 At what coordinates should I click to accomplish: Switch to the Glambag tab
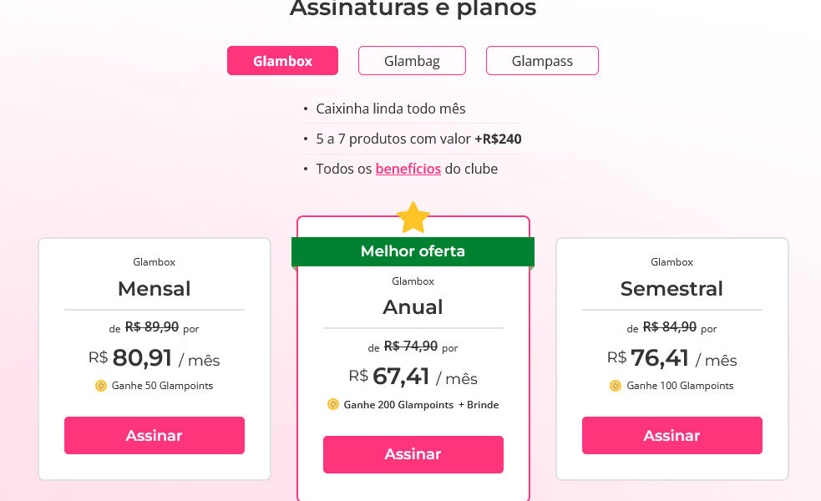click(x=412, y=61)
